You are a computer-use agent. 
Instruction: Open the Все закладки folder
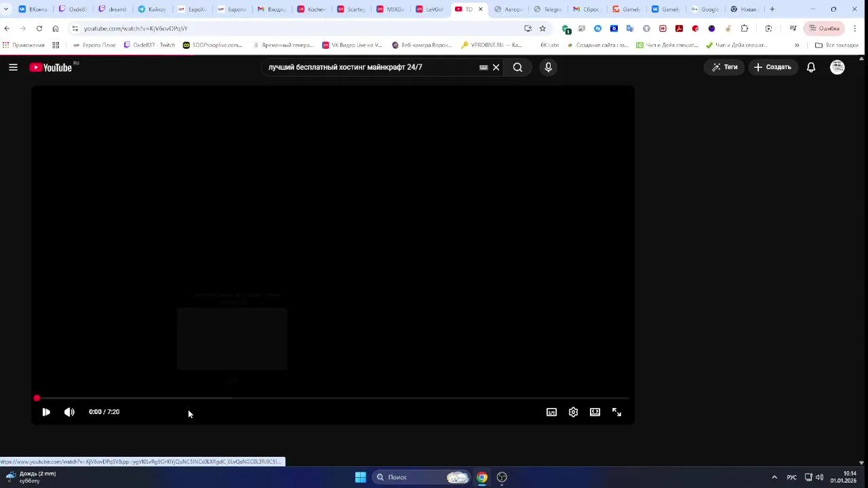(x=836, y=45)
